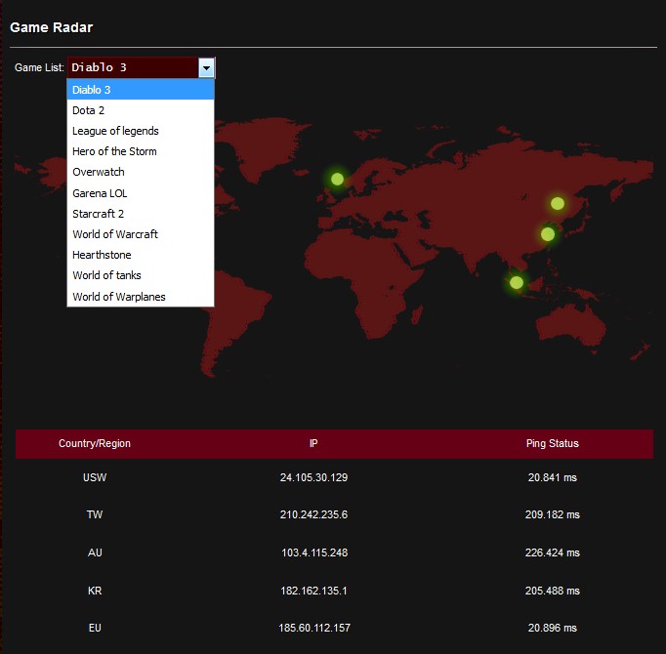Choose Overwatch from the game list
Image resolution: width=666 pixels, height=654 pixels.
click(x=141, y=172)
